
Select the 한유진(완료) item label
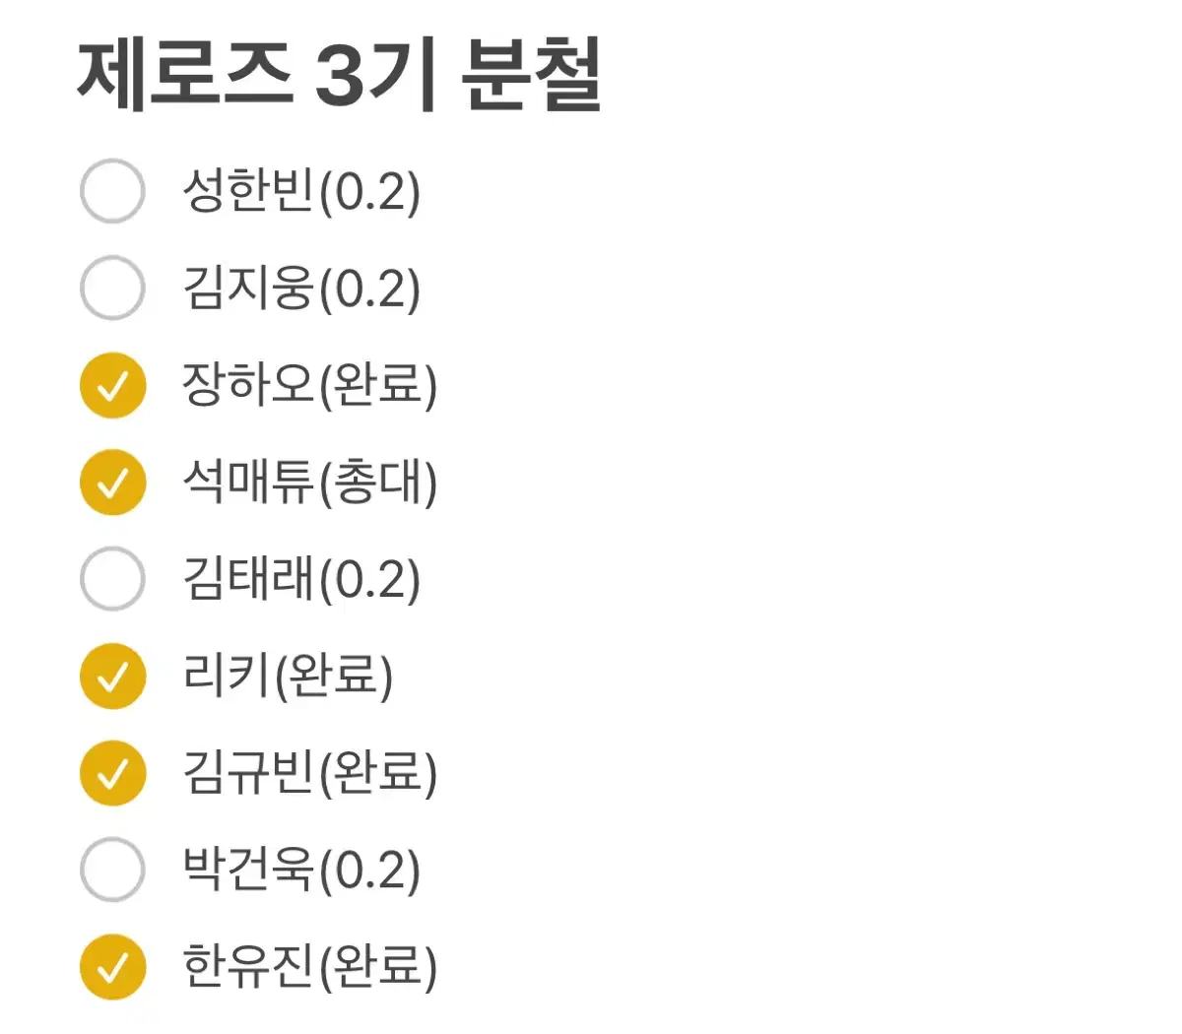310,965
